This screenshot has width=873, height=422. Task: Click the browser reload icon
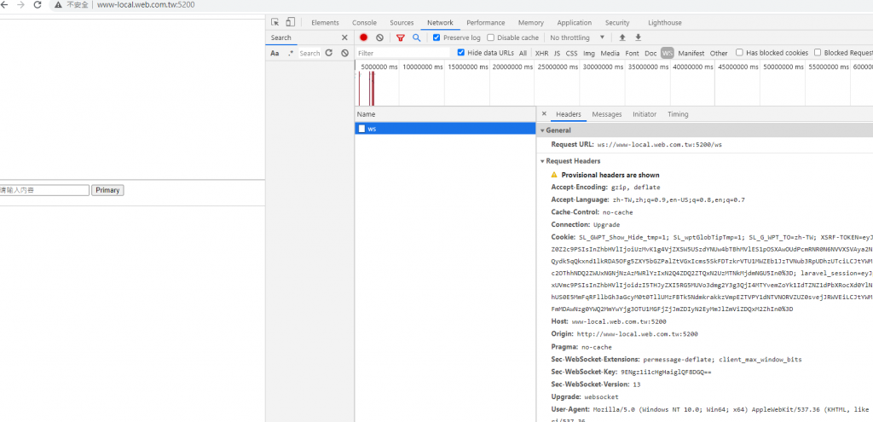coord(38,5)
